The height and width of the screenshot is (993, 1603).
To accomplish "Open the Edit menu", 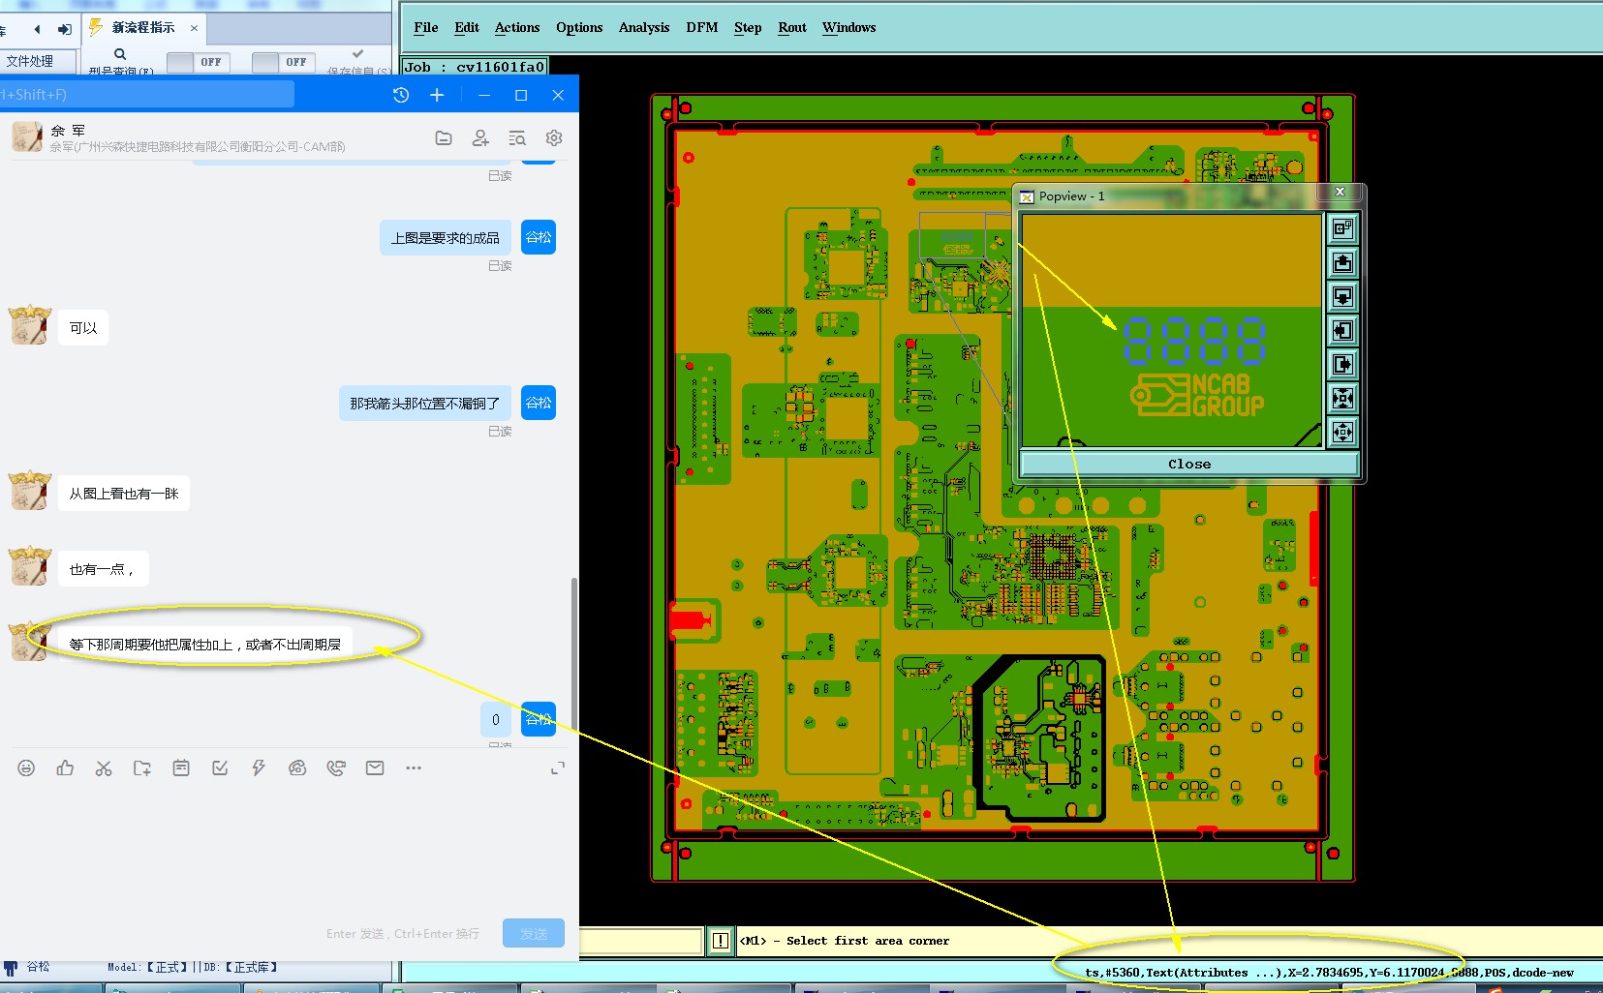I will point(467,27).
